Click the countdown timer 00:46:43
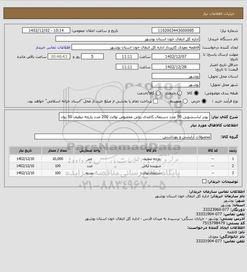Image resolution: width=247 pixels, height=272 pixels. click(59, 57)
